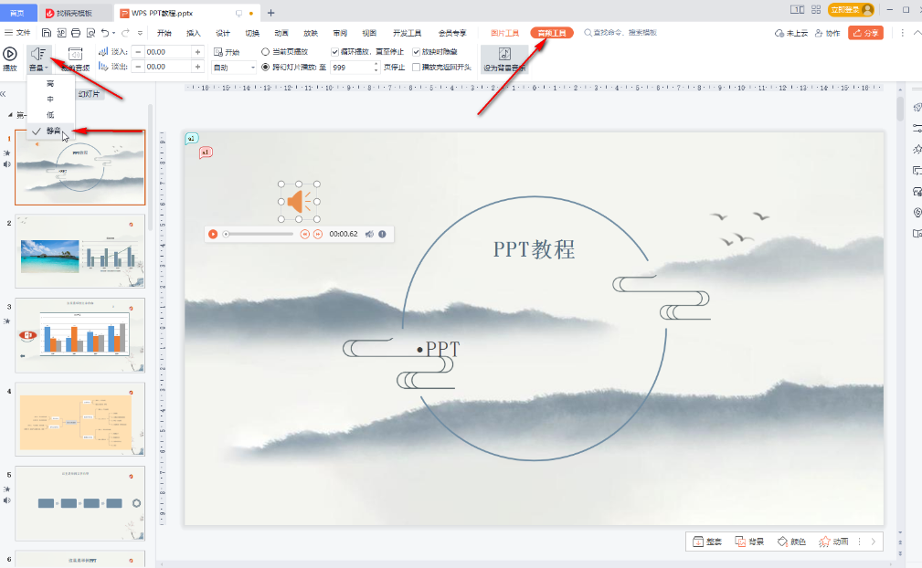
Task: Click the 播放 slideshow preview icon
Action: pyautogui.click(x=11, y=55)
